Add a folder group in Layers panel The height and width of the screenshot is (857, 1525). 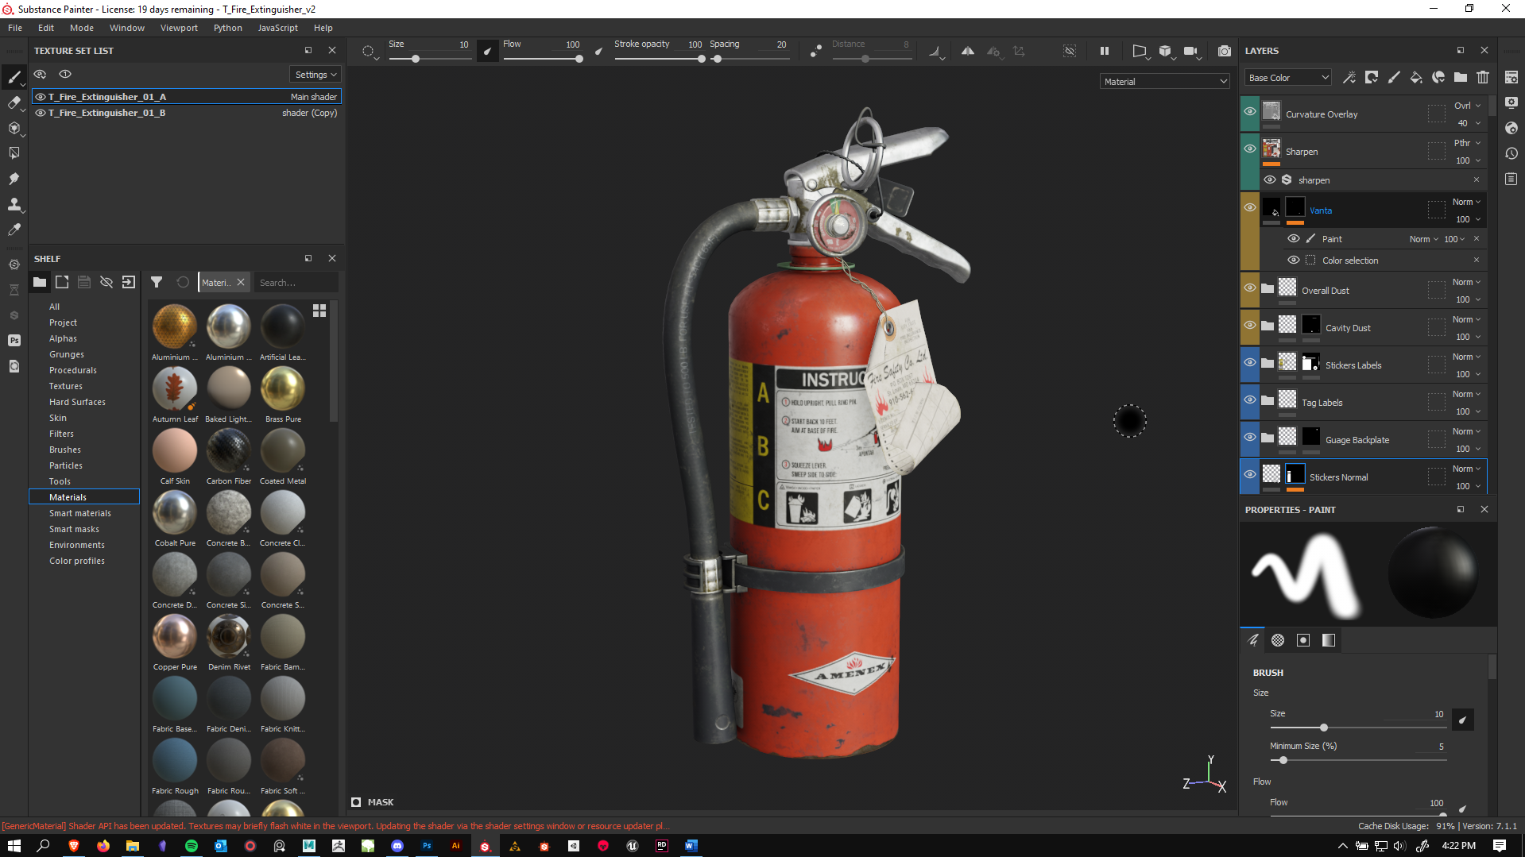coord(1461,78)
